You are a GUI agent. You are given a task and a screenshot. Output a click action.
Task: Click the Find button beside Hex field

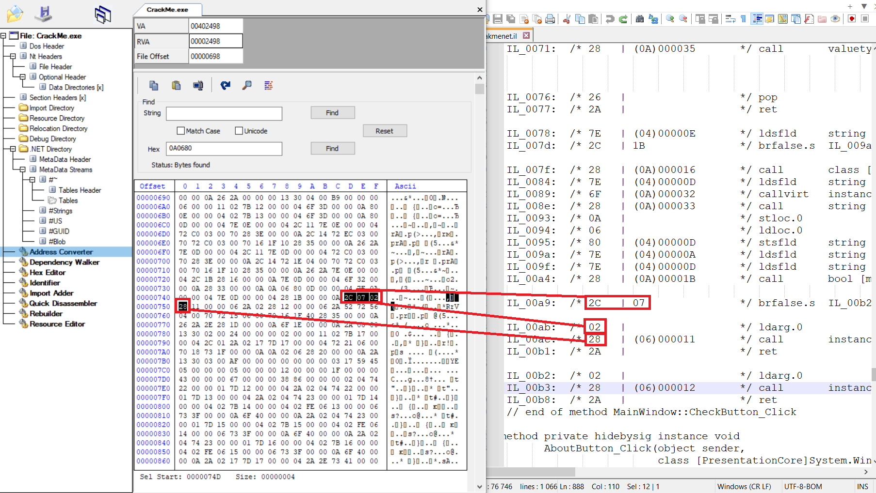coord(332,149)
